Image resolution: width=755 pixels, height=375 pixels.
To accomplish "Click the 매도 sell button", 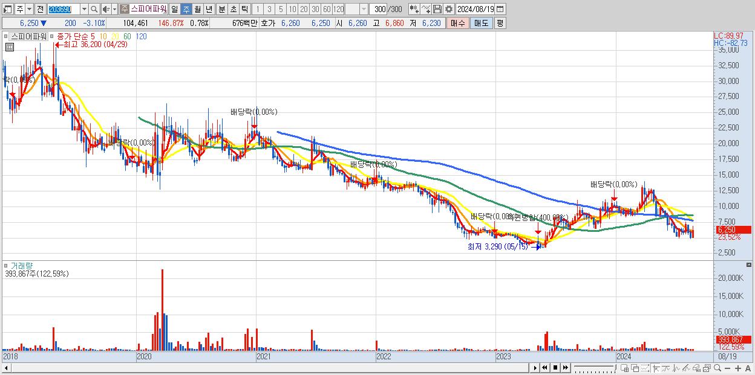I will coord(482,23).
